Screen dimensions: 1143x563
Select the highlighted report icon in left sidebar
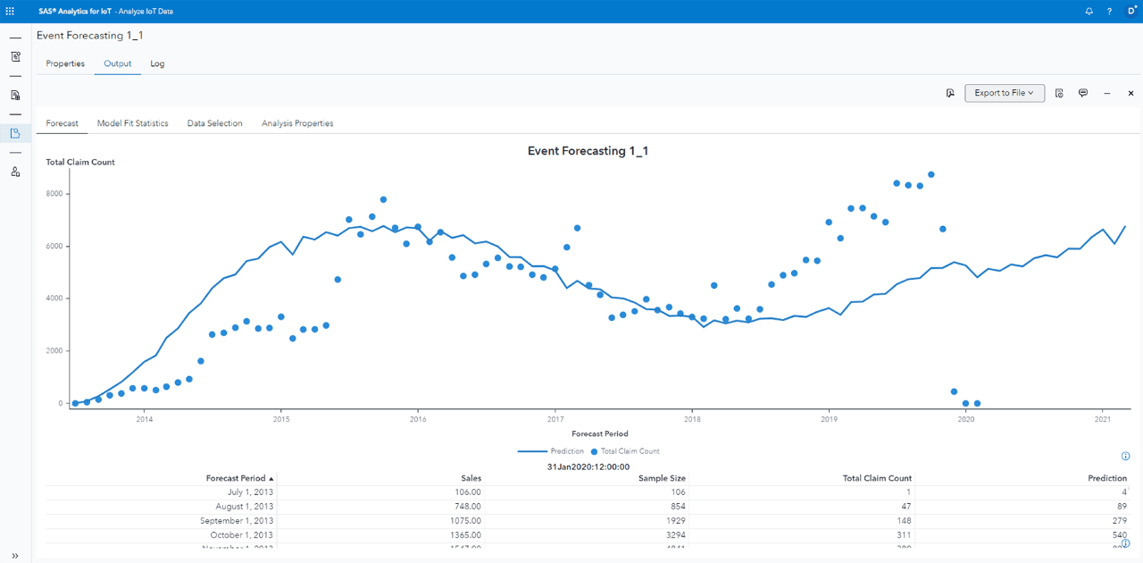click(15, 133)
